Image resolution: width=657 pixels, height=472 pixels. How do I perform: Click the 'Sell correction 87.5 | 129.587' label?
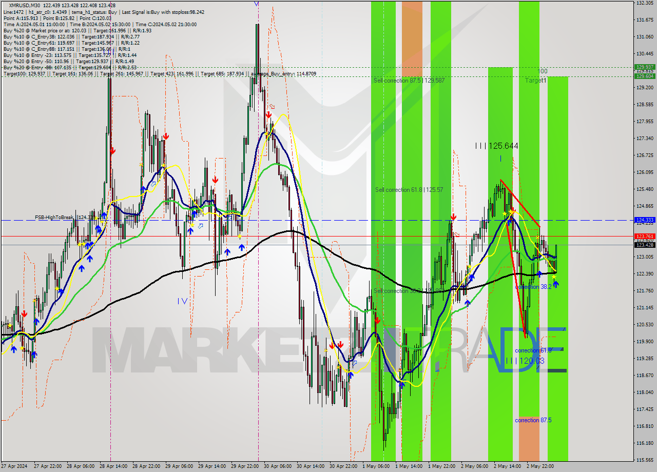(409, 81)
